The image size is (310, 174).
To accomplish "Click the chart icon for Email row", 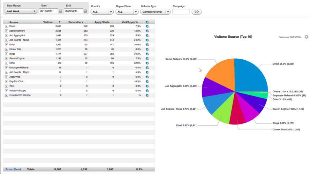I will 147,45.
